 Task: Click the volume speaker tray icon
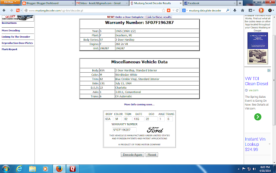point(254,169)
